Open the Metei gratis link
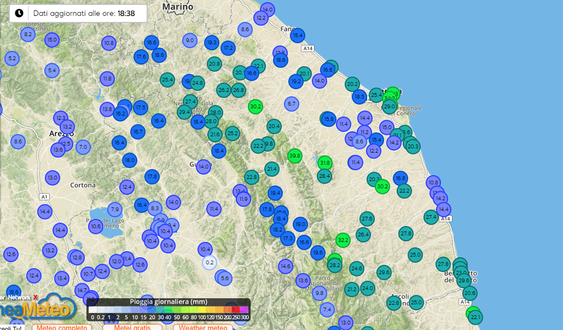 click(x=132, y=327)
